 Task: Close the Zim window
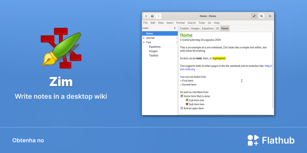[270, 16]
